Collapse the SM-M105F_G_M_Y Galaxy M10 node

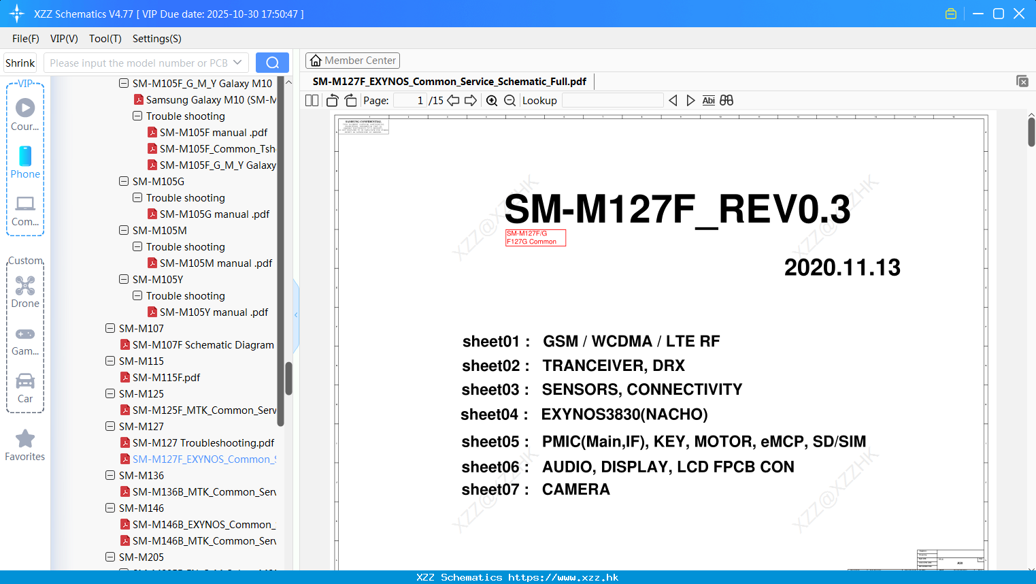124,84
